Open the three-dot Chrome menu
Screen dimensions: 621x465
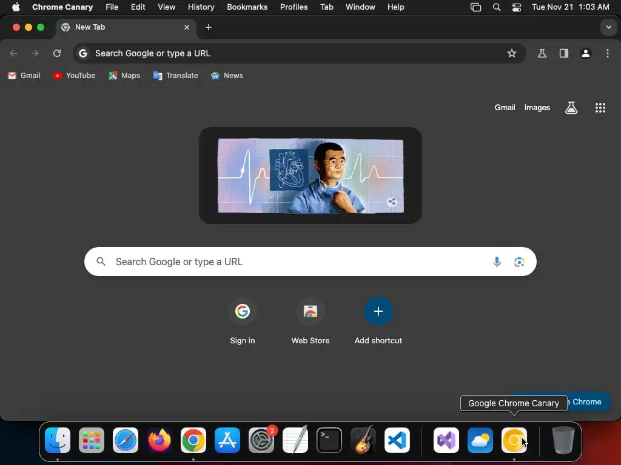tap(608, 53)
